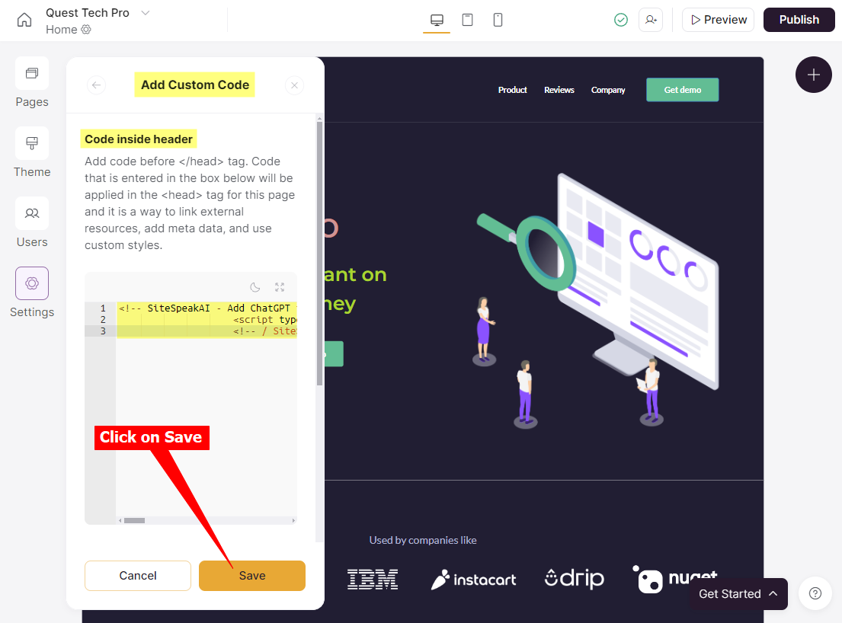Click the 'Code inside header' heading
The width and height of the screenshot is (842, 623).
point(139,139)
